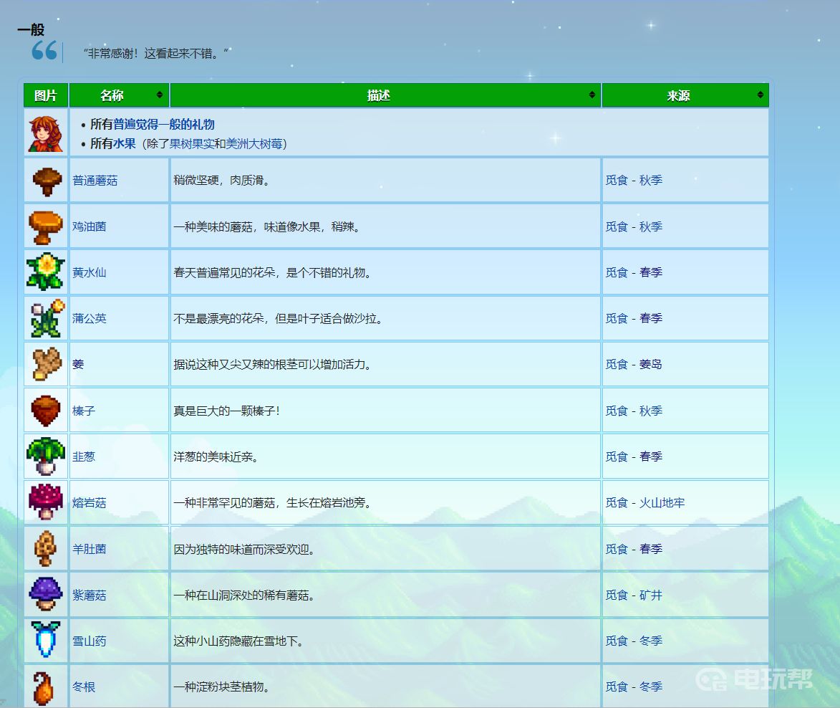Open 春季 link in 黄水仙 row
Screen dimensions: 840x708
[651, 272]
